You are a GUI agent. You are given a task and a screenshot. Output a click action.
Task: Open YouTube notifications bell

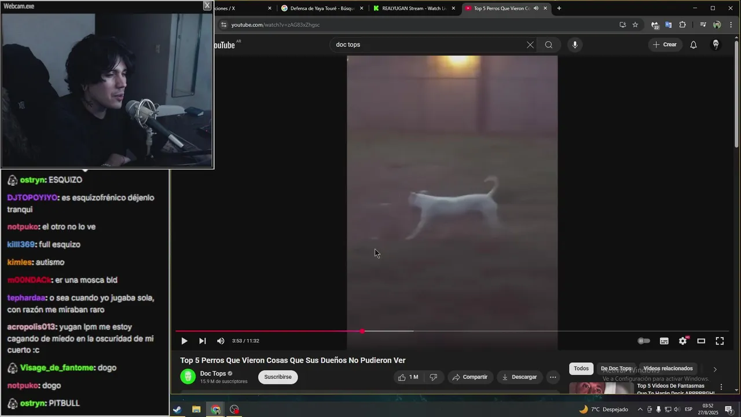pyautogui.click(x=694, y=45)
